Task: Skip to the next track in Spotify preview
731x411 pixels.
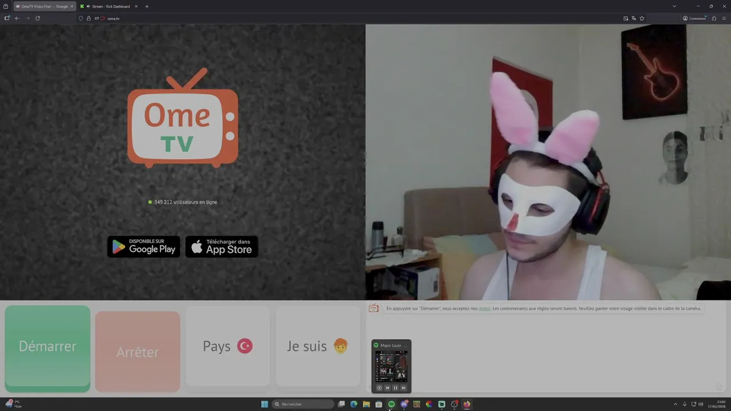Action: (403, 388)
